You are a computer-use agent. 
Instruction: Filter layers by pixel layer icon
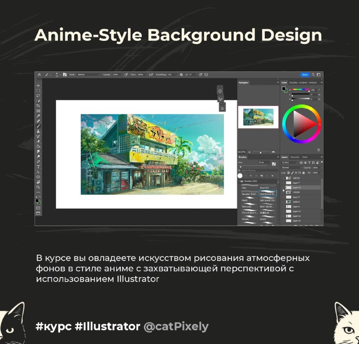point(301,163)
